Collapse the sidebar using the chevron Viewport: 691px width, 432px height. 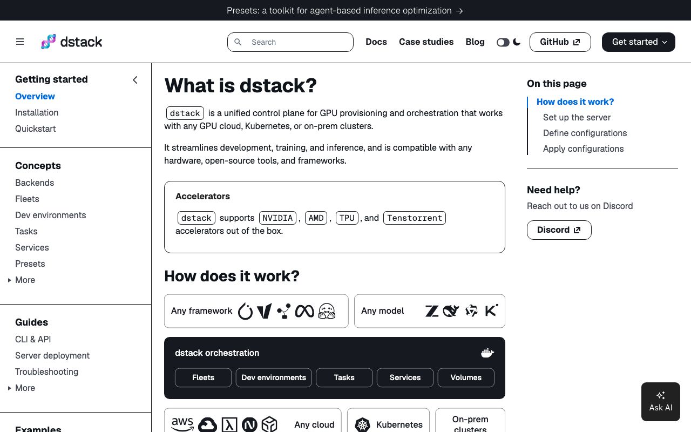coord(135,80)
